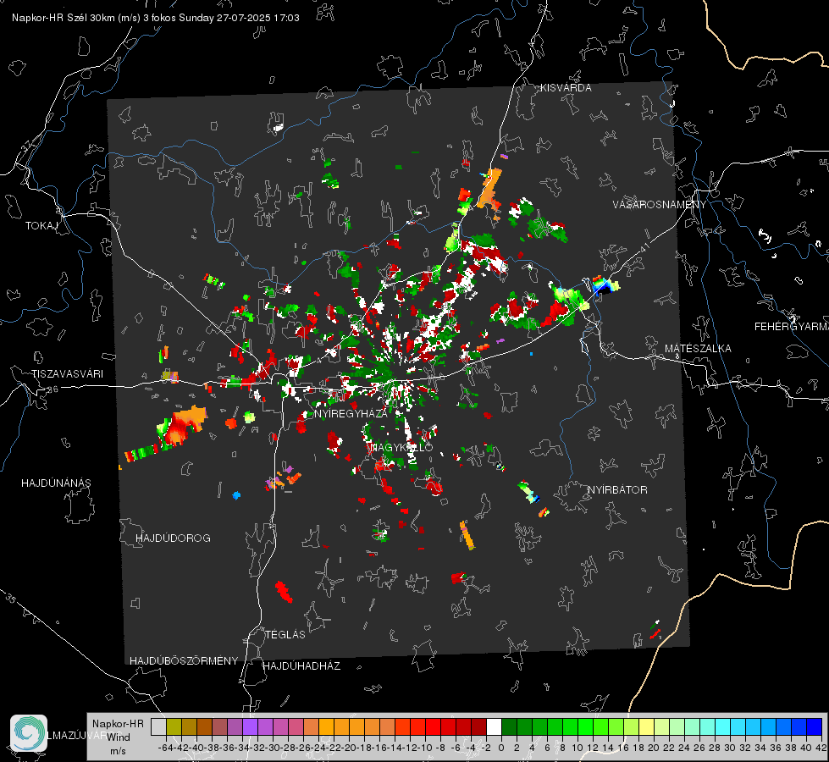829x762 pixels.
Task: Click the HAJDÚDOROG town label
Action: [173, 538]
